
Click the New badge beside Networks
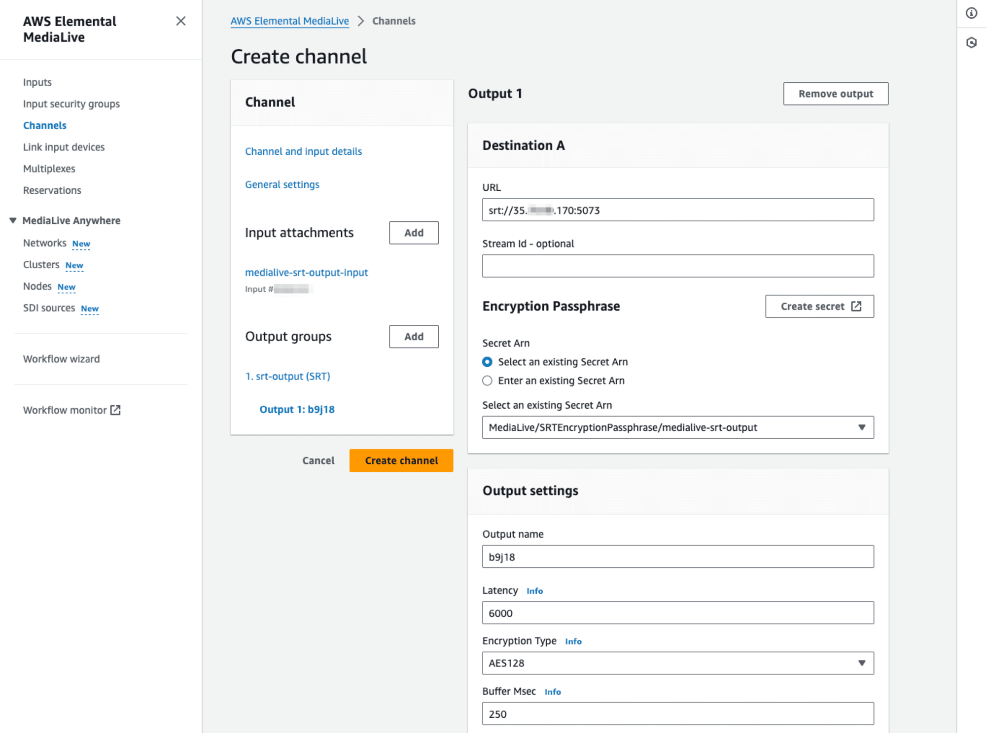[x=81, y=244]
